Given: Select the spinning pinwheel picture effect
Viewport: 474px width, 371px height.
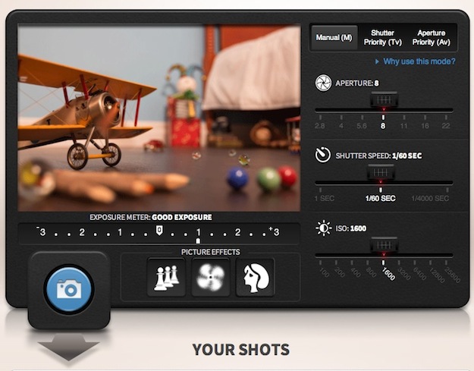Looking at the screenshot, I should pos(210,277).
